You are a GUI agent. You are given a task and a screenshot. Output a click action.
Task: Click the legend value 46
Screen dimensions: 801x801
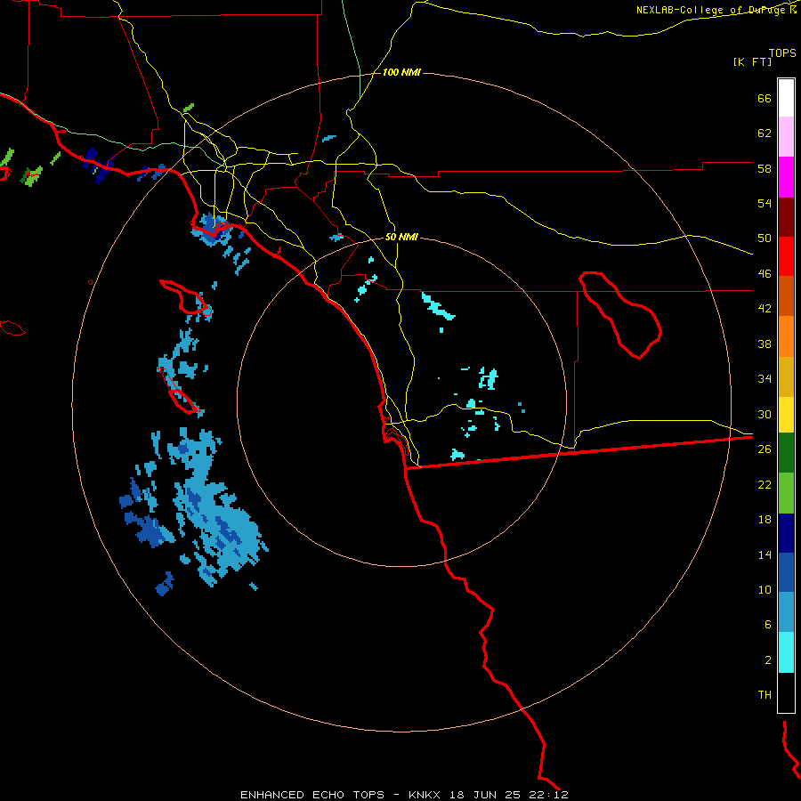(765, 274)
